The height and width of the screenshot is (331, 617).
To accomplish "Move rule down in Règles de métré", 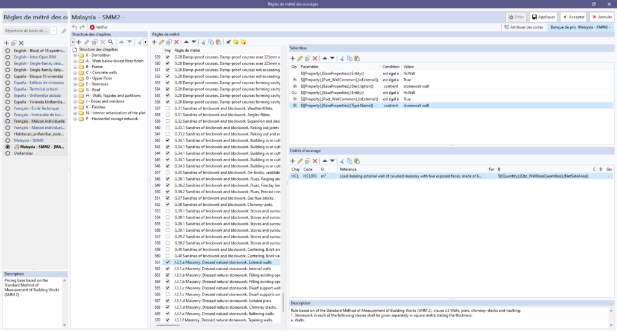I will [193, 42].
